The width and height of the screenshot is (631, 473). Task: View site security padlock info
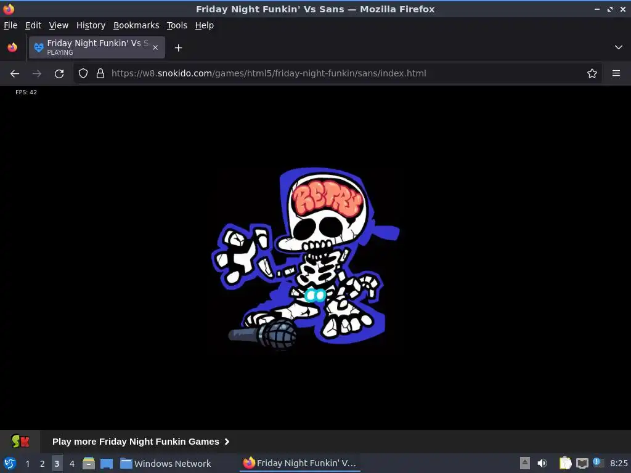100,74
